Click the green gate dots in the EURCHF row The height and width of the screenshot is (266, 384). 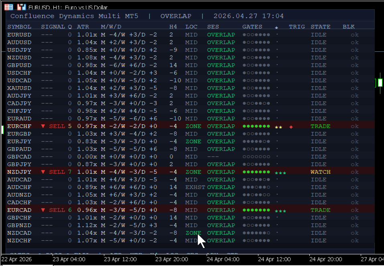[x=256, y=126]
